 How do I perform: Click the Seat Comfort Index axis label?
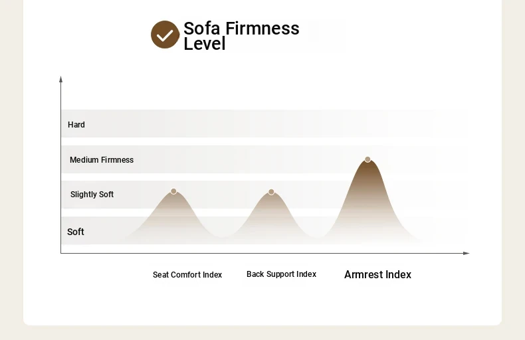[x=187, y=275]
